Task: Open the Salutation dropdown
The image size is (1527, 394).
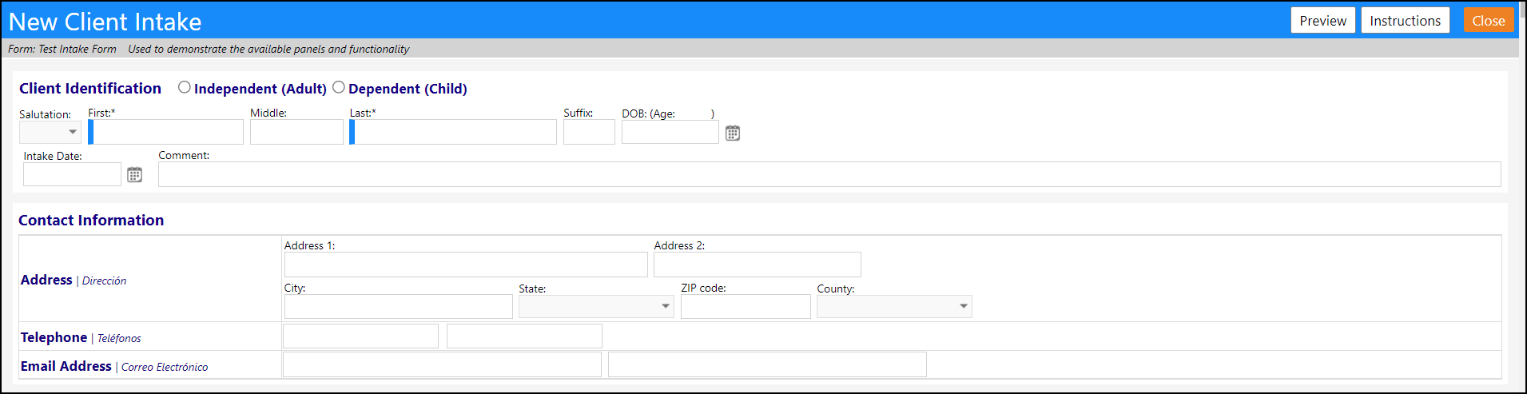Action: coord(50,132)
